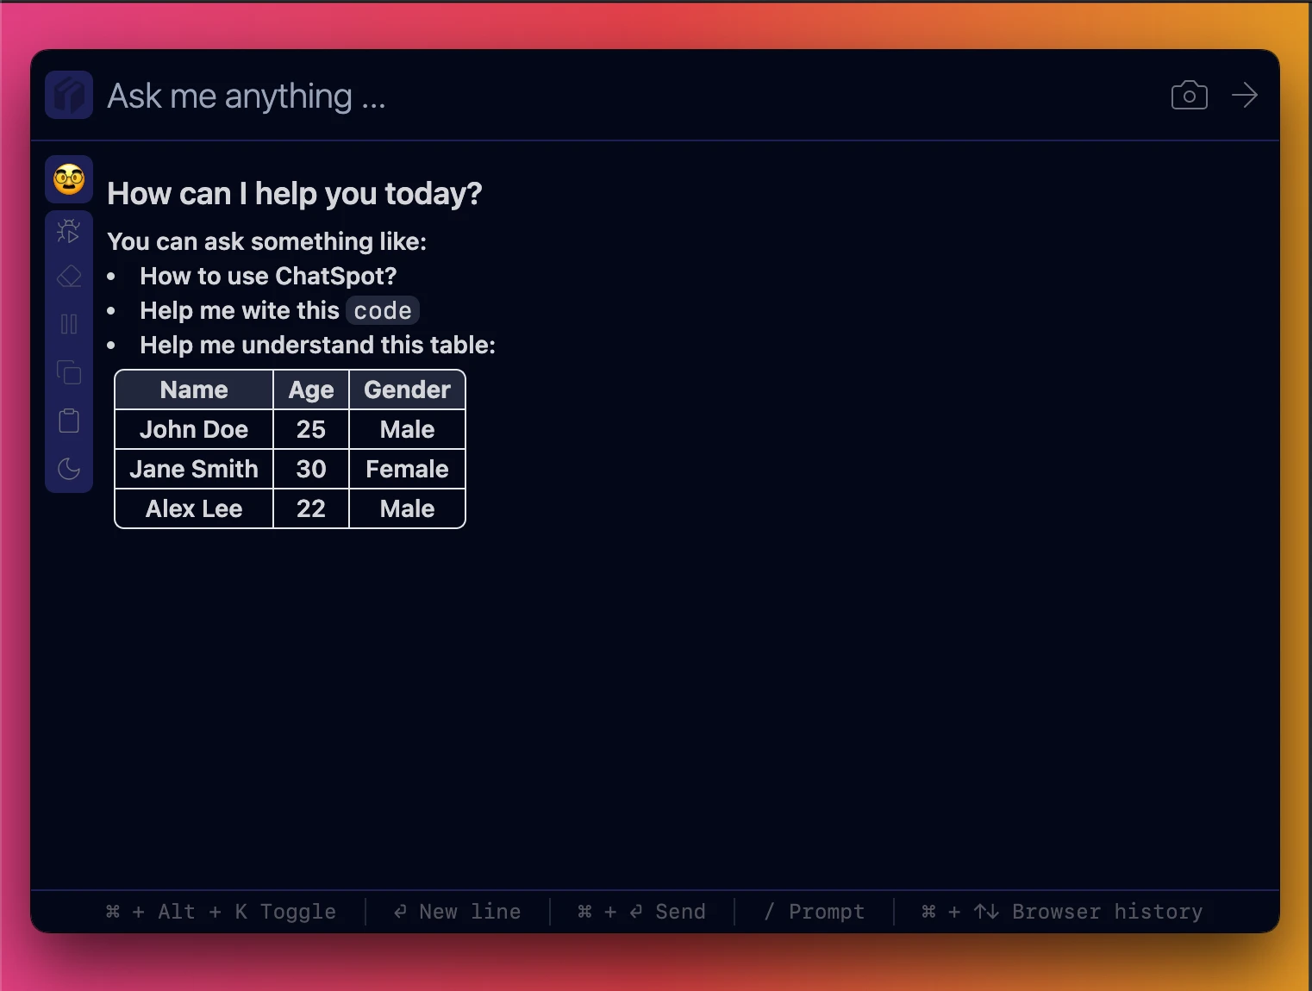The width and height of the screenshot is (1312, 991).
Task: Focus the "Ask me anything" input field
Action: (629, 96)
